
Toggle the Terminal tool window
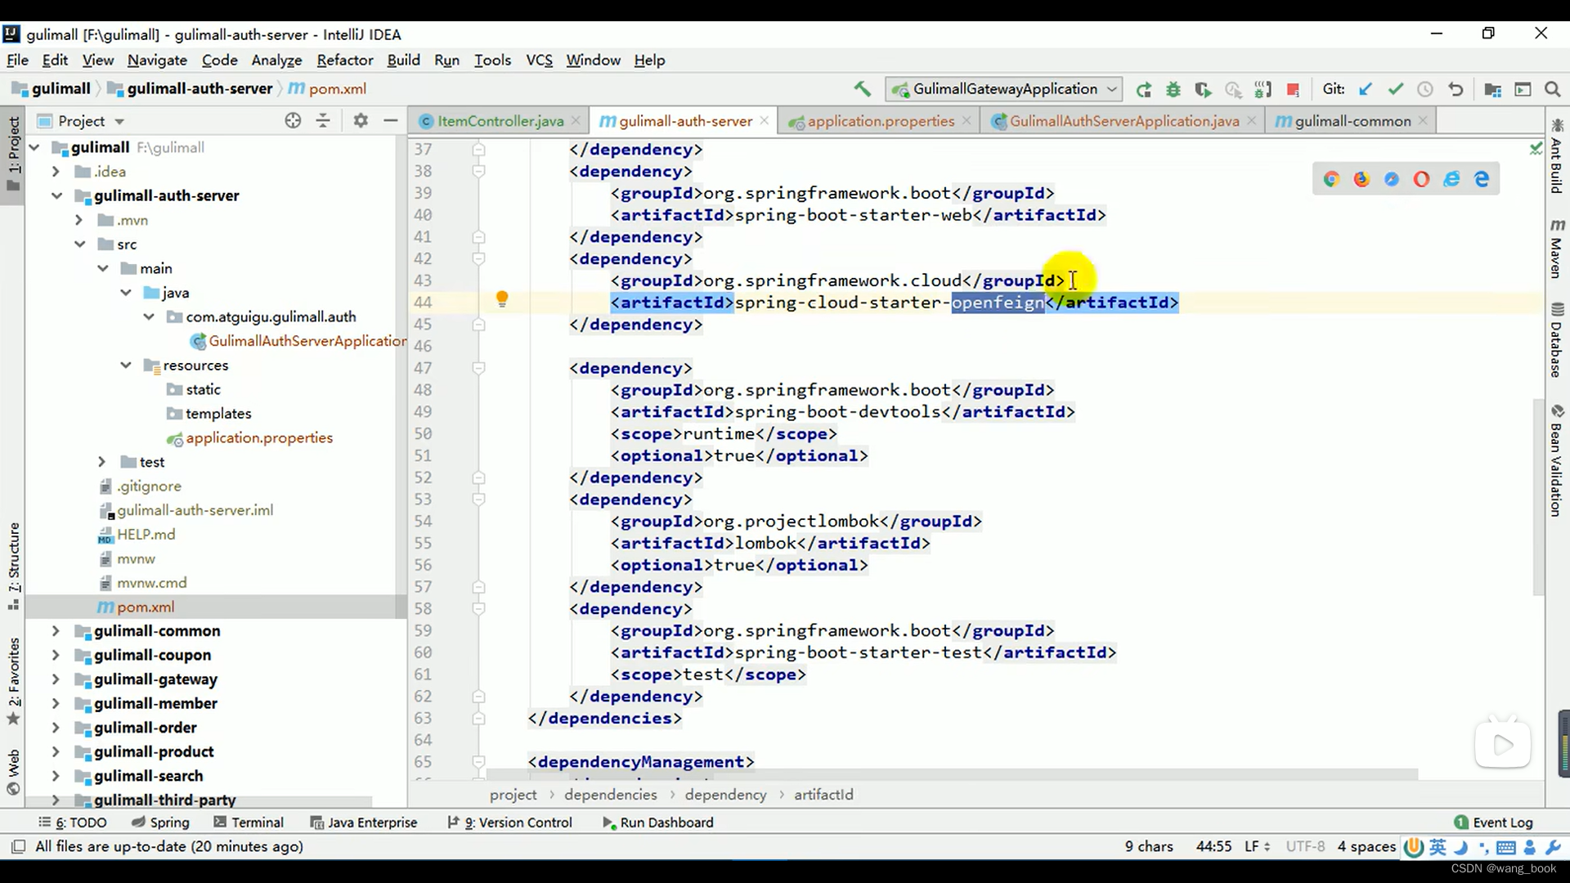[x=249, y=822]
